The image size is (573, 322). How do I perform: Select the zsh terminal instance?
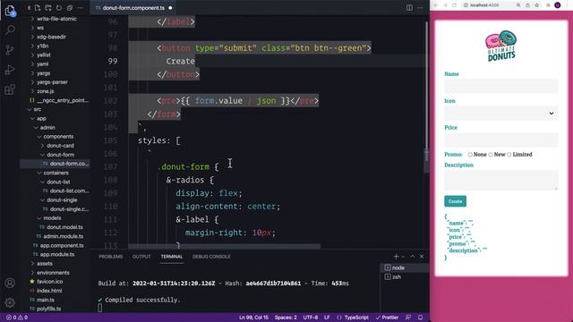(x=405, y=276)
